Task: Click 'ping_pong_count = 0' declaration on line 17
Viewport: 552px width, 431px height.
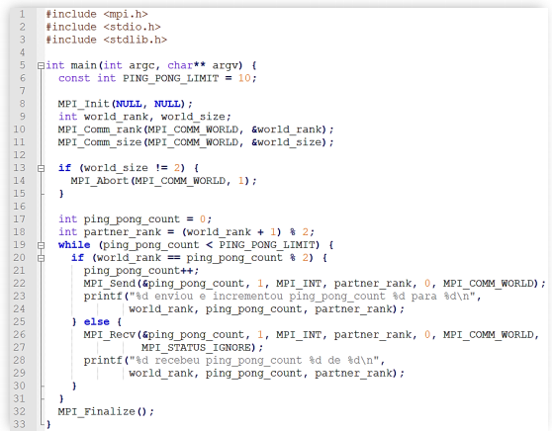Action: pos(144,219)
